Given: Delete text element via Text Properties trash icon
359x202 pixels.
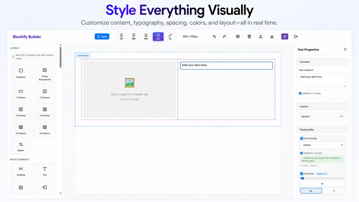Looking at the screenshot, I should [x=345, y=49].
